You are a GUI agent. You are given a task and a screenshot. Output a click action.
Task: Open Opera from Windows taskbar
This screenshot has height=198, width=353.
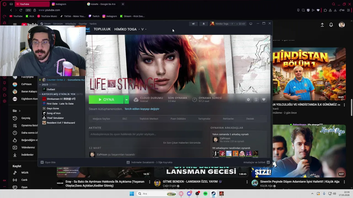point(181,194)
